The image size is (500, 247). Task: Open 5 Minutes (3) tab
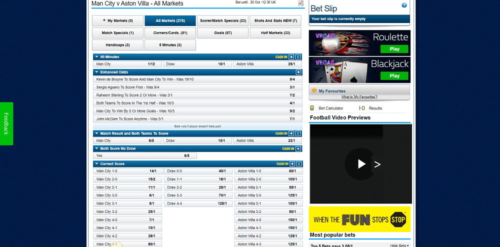point(170,45)
